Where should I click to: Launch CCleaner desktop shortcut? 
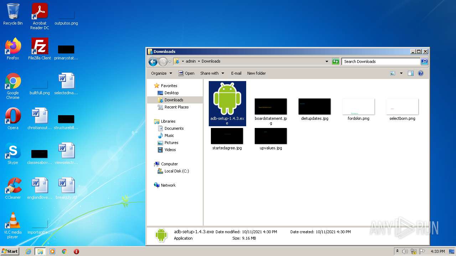[x=13, y=188]
